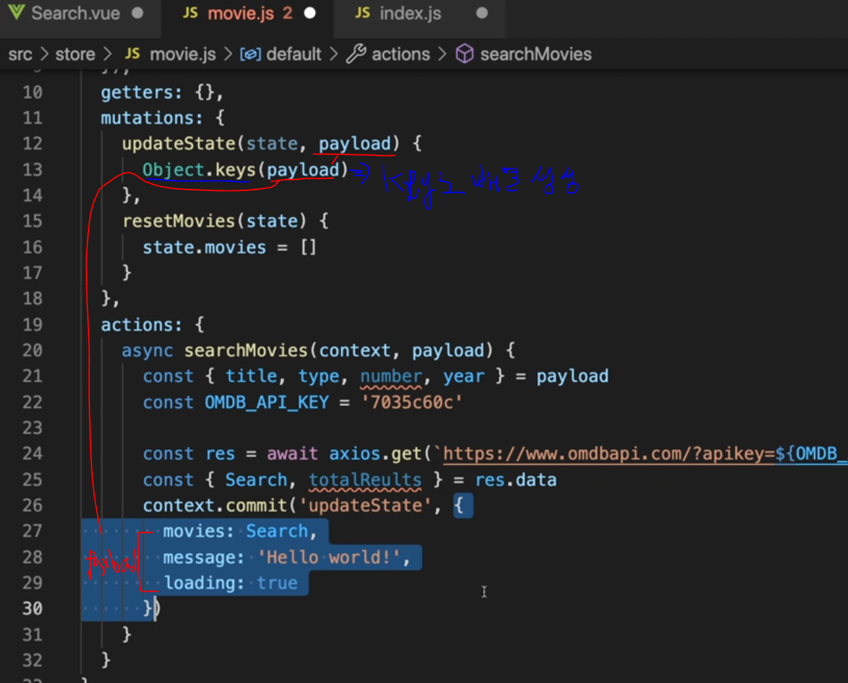
Task: Click the 'actions: {' line
Action: tap(152, 325)
